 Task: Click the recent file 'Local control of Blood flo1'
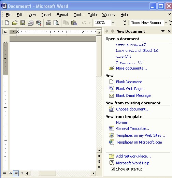point(137,50)
